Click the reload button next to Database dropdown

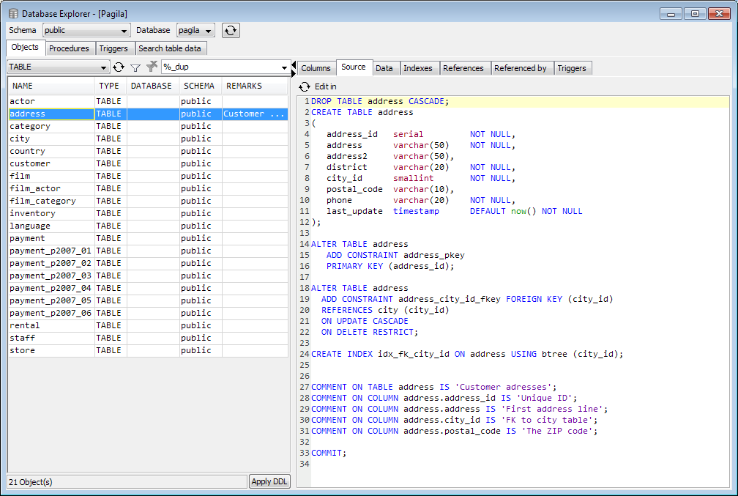click(x=231, y=31)
